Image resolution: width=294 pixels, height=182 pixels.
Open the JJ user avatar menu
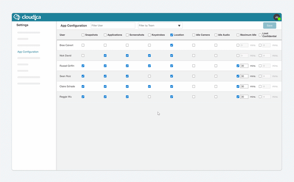(277, 17)
